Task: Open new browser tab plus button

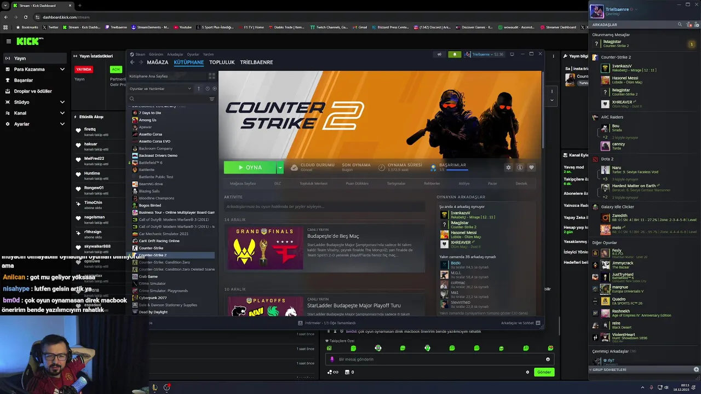Action: coord(79,5)
